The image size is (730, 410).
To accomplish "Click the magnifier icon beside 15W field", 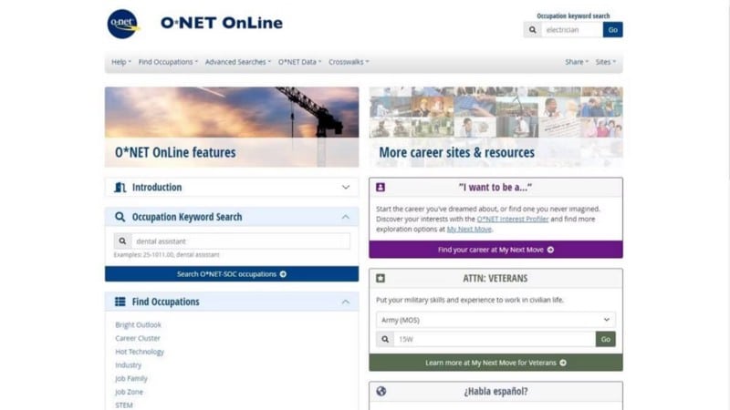I will coord(385,339).
